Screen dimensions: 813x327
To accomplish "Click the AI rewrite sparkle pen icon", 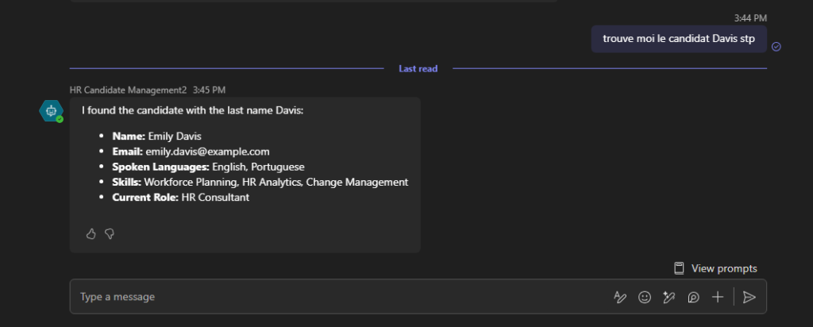I will (x=669, y=297).
